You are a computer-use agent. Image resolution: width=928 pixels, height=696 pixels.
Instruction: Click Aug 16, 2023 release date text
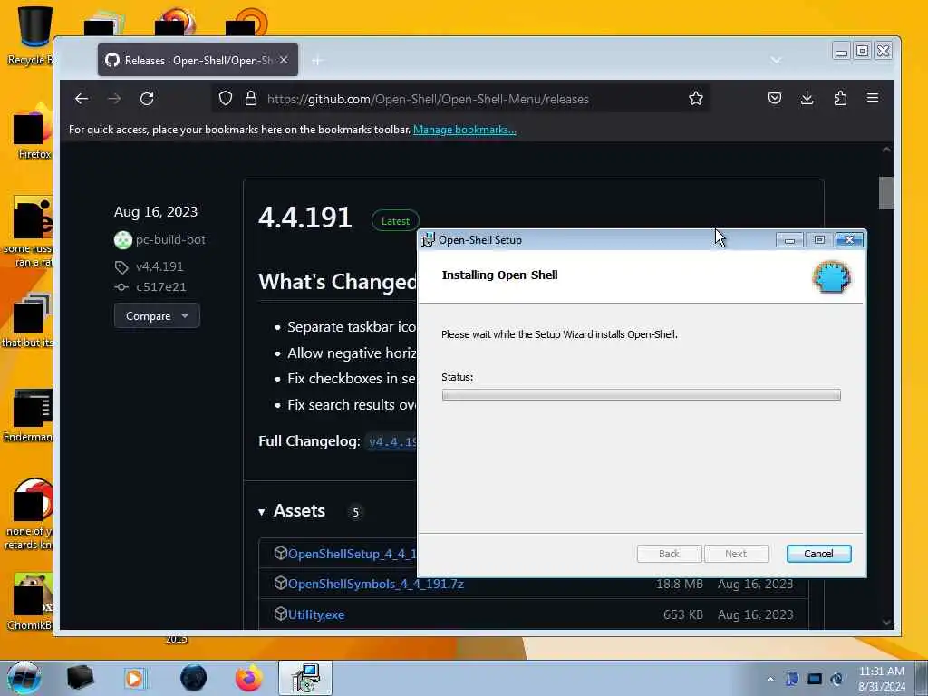(x=156, y=212)
